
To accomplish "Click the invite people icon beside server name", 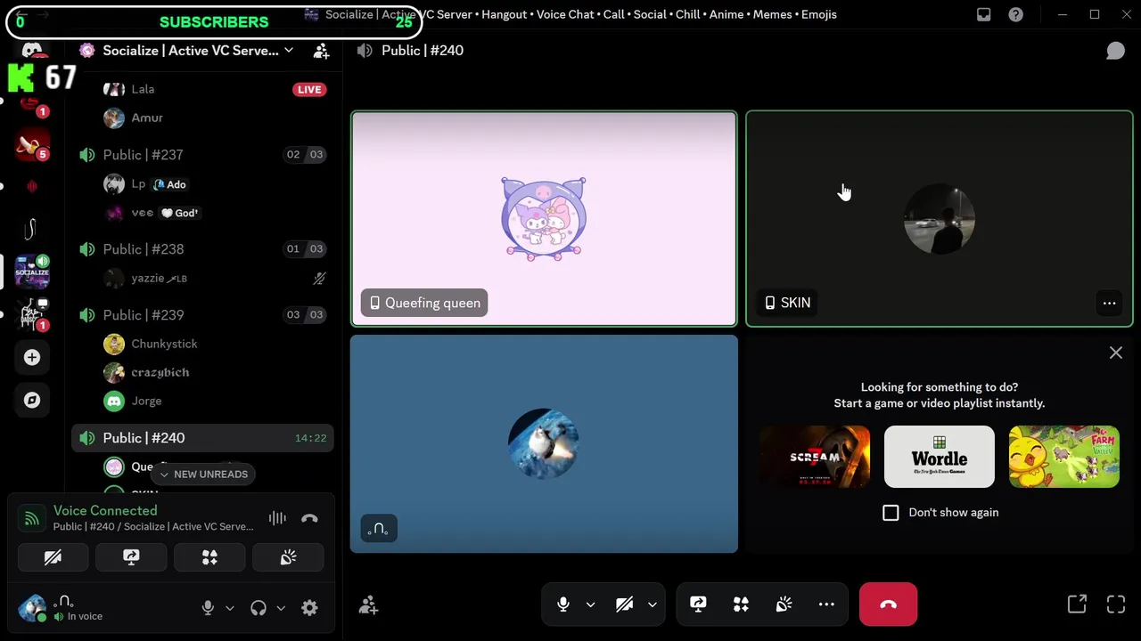I will point(321,51).
